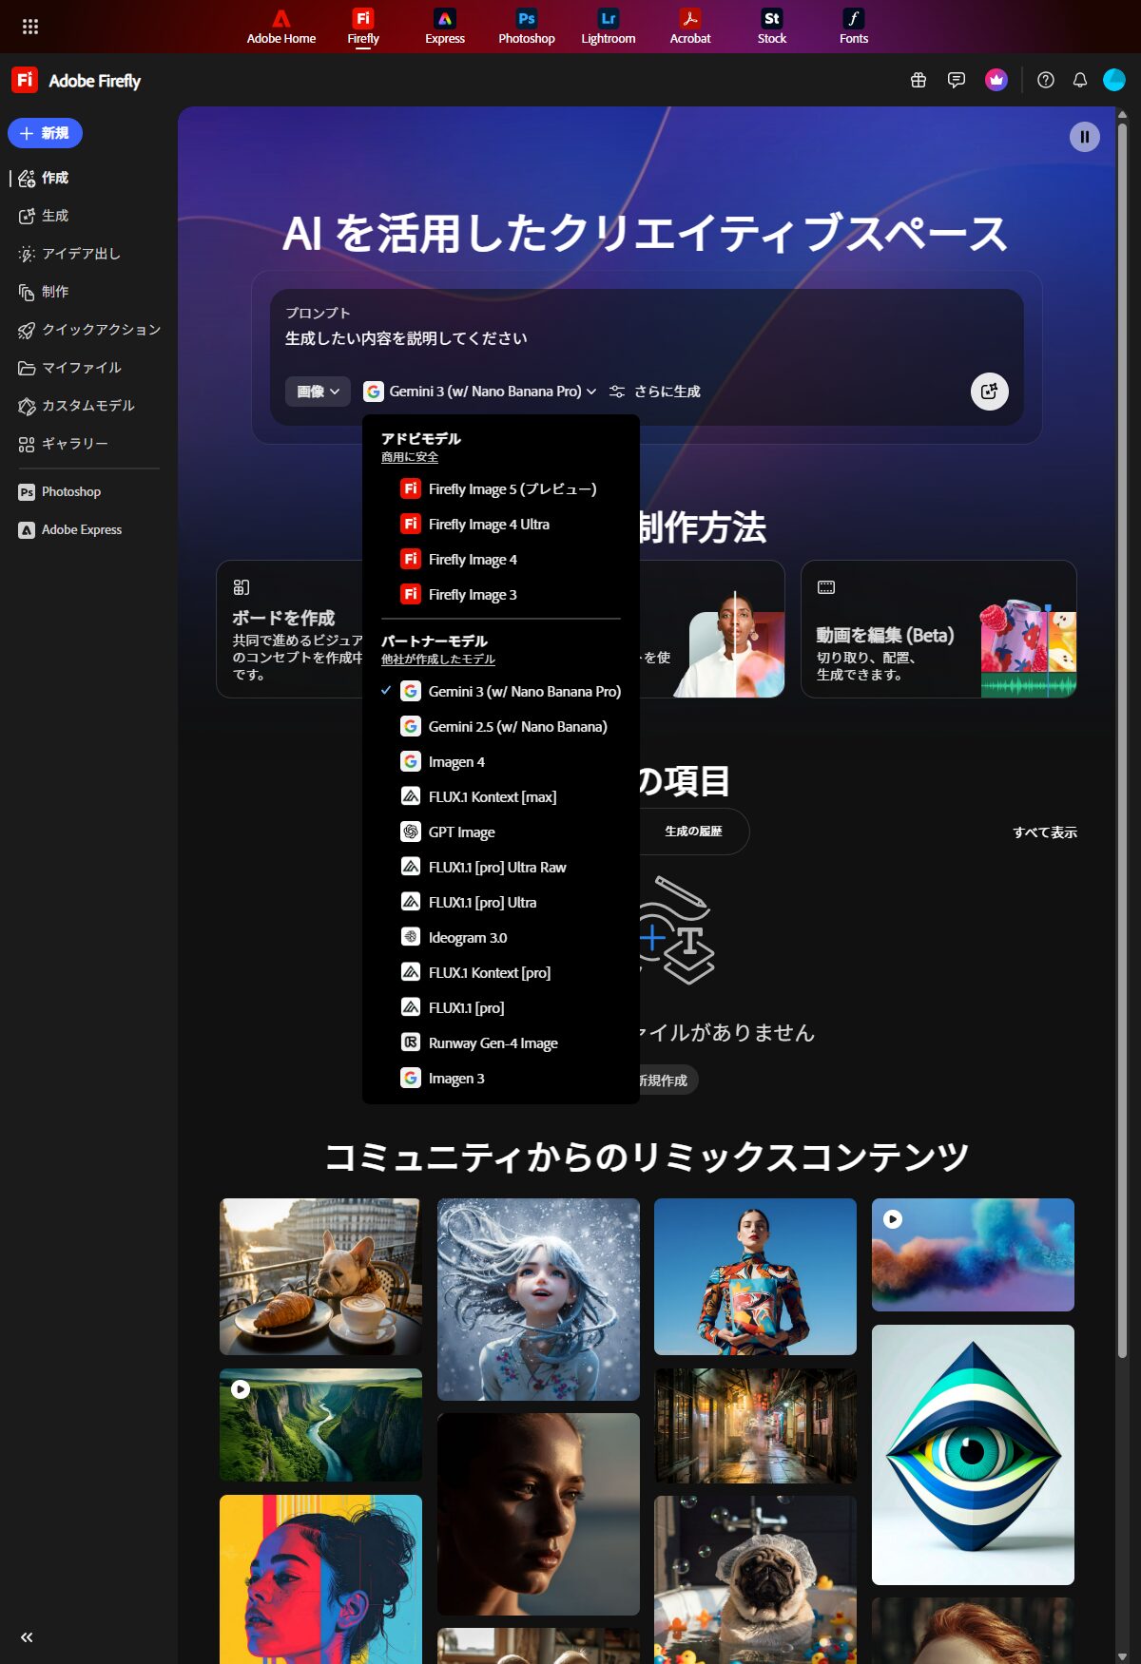Select FLUX.1 Kontext [max] model
Image resolution: width=1141 pixels, height=1664 pixels.
(x=501, y=797)
